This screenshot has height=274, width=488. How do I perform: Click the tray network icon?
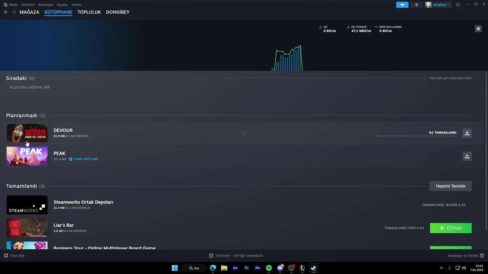(457, 268)
